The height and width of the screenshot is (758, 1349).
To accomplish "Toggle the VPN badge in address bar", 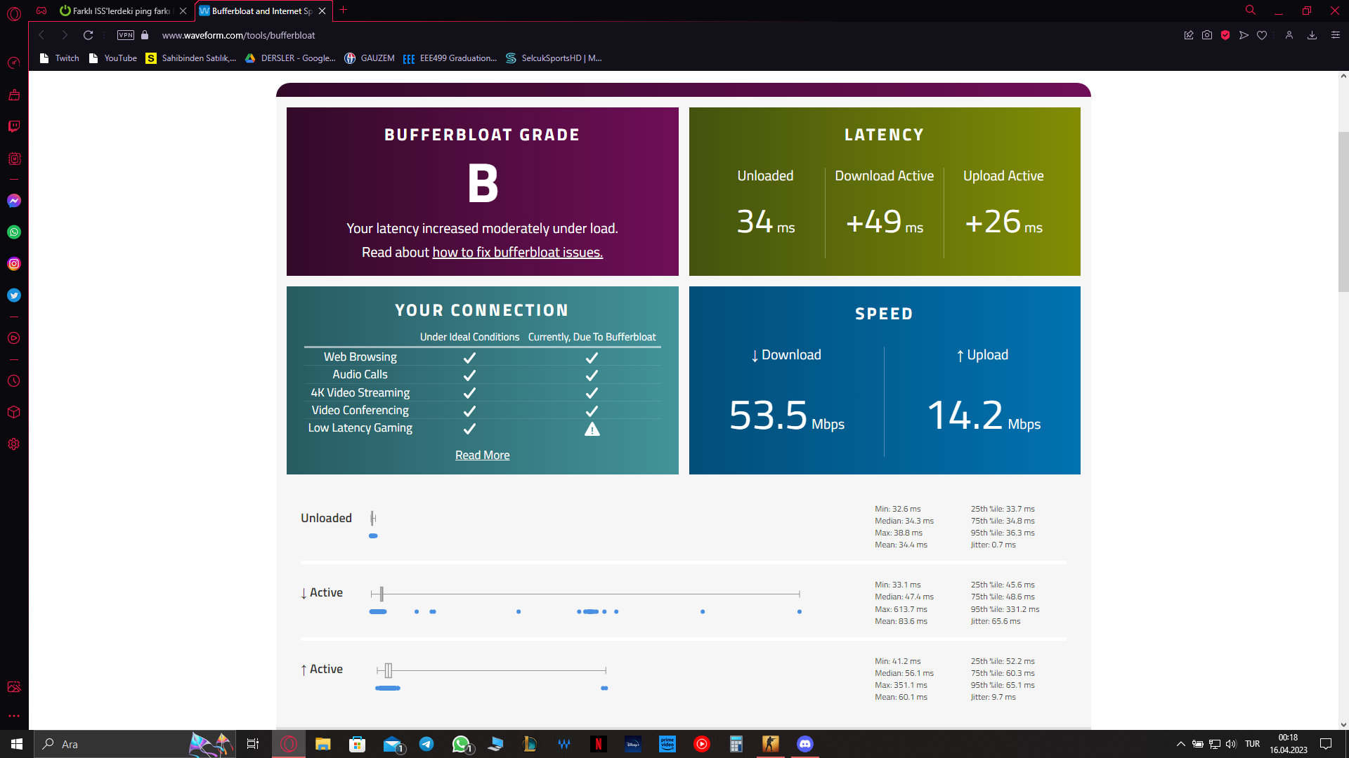I will click(126, 35).
